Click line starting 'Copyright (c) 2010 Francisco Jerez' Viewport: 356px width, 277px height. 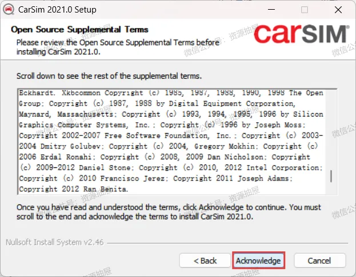156,178
